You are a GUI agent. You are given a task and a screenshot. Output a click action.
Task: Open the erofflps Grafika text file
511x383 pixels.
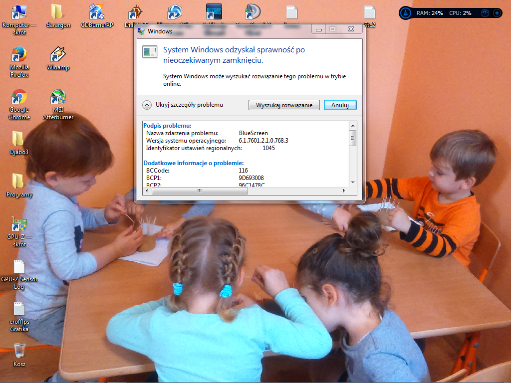[x=19, y=317]
